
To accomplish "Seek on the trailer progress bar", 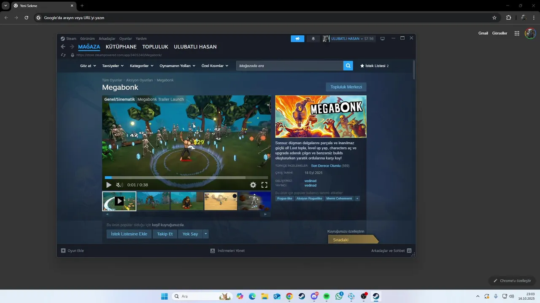I will point(186,178).
